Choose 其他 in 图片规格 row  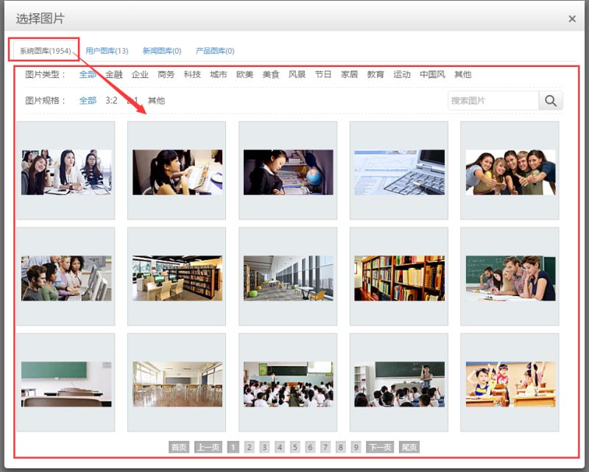click(156, 100)
